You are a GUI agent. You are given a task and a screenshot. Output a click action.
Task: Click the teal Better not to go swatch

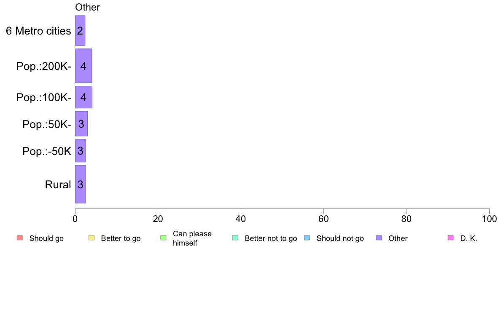[x=235, y=238]
